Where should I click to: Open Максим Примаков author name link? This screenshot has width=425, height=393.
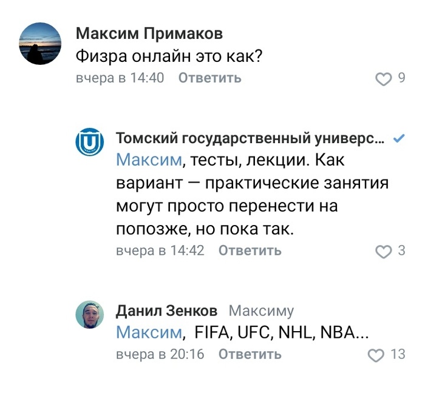click(149, 33)
